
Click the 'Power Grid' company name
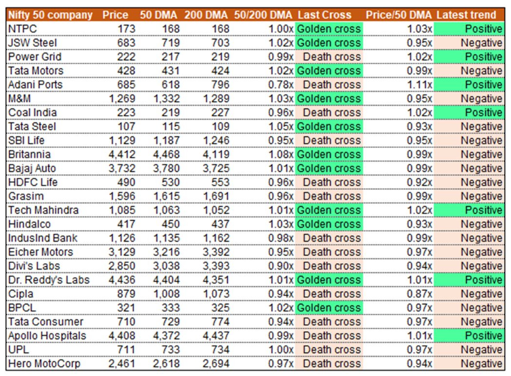[35, 57]
